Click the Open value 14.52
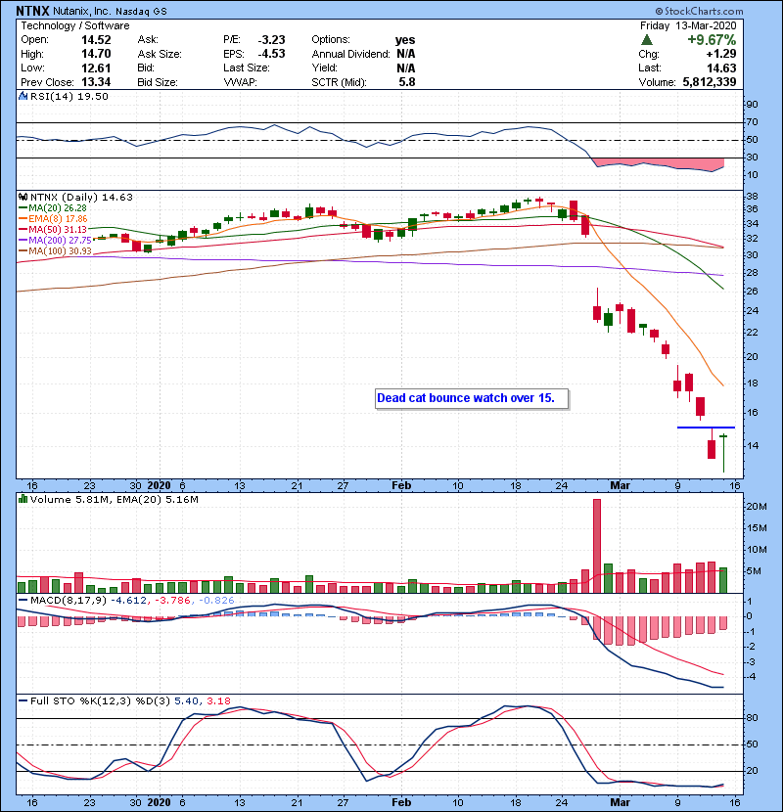 click(96, 40)
